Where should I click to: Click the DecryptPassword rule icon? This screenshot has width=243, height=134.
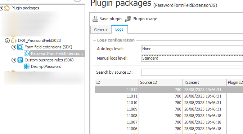pyautogui.click(x=27, y=66)
